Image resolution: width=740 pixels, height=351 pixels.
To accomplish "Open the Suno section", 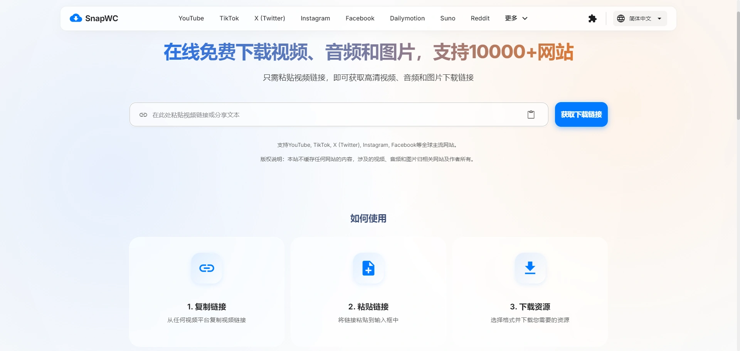I will point(447,18).
